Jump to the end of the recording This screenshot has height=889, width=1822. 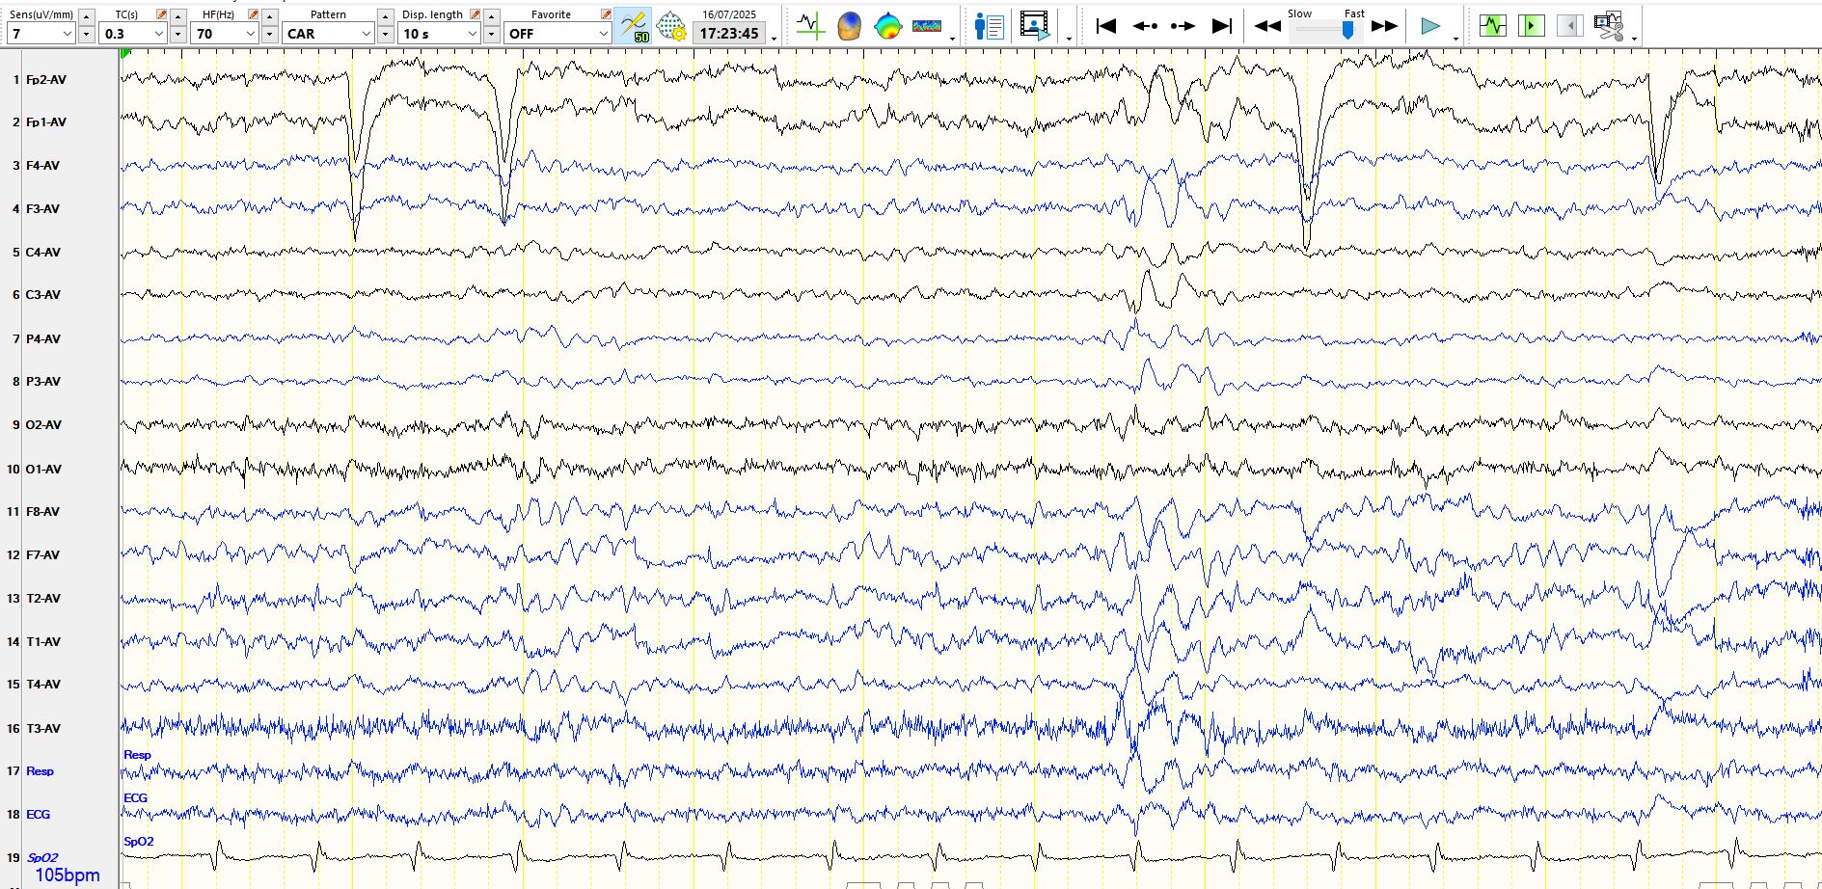coord(1222,26)
